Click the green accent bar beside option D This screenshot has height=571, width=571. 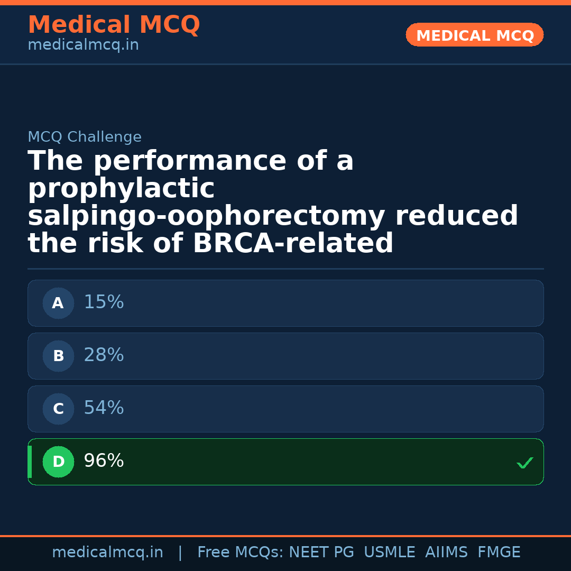tap(30, 462)
